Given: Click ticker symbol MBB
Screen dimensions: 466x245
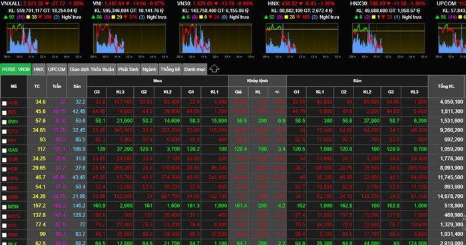Looking at the screenshot, I should [13, 197].
